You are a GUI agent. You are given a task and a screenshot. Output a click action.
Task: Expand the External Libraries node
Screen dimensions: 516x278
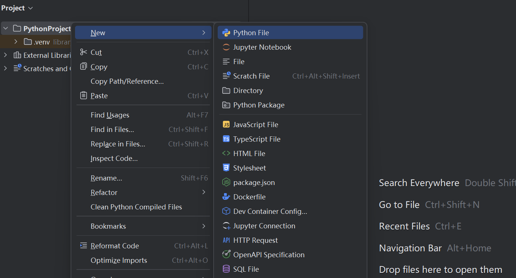(x=5, y=55)
